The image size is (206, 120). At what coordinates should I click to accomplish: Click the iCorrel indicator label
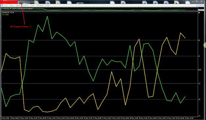(8, 12)
